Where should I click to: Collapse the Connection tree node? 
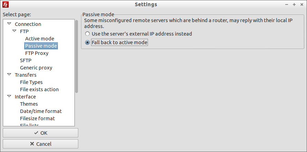pyautogui.click(x=9, y=24)
